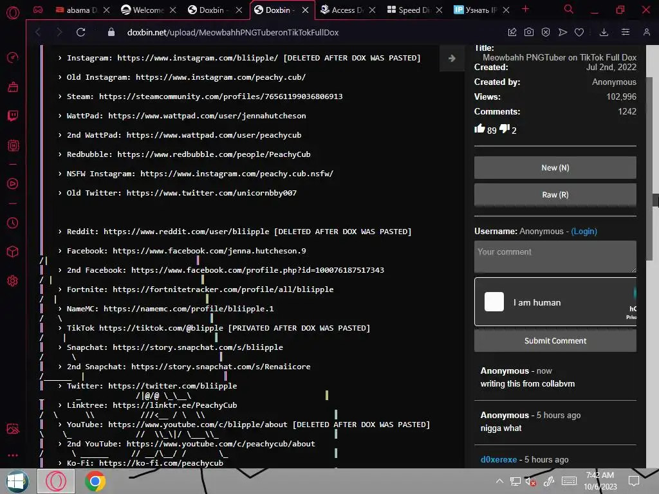The height and width of the screenshot is (494, 659).
Task: Open d0xerexe commenter profile link
Action: [499, 459]
